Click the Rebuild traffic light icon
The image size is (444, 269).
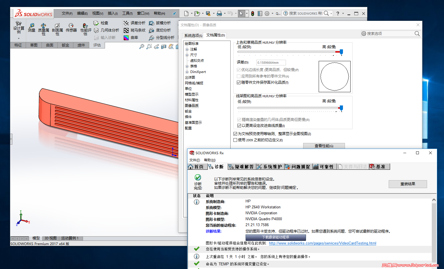(x=253, y=13)
